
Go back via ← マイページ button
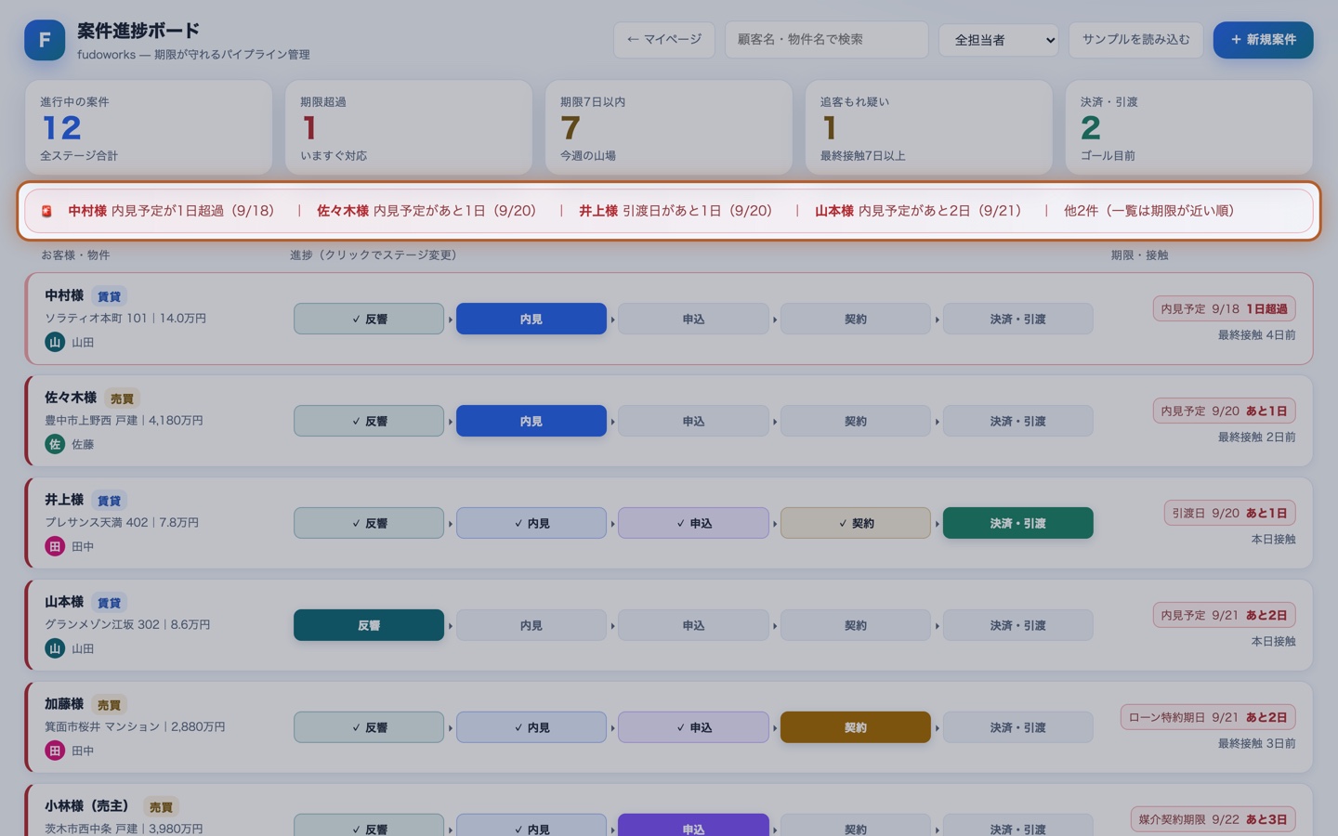coord(664,40)
